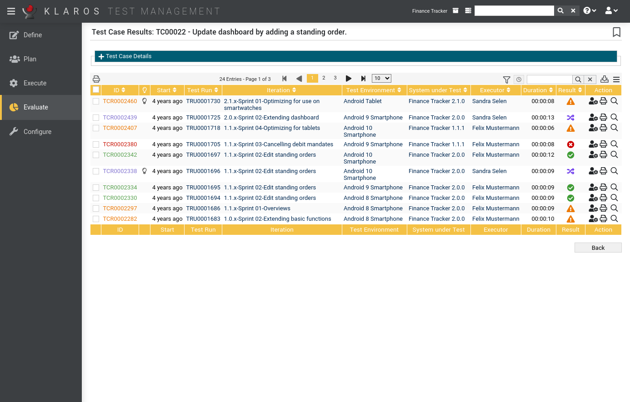Click the magnifier for TCR0002460 details
The height and width of the screenshot is (402, 630).
click(614, 101)
